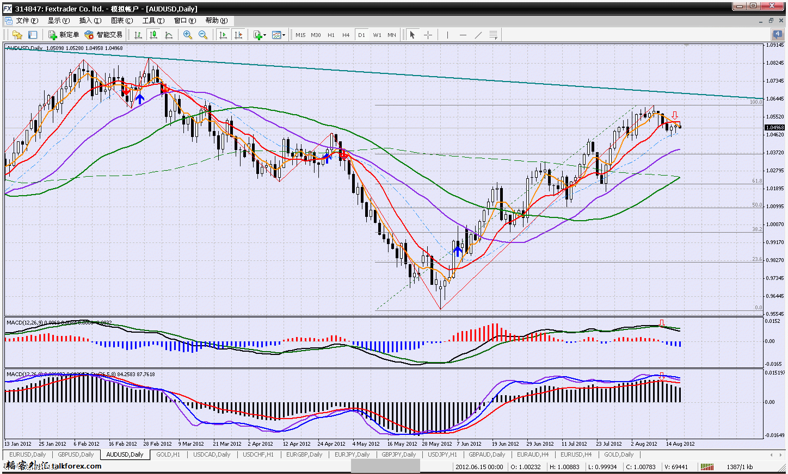Open the View (显示) menu

pyautogui.click(x=58, y=21)
